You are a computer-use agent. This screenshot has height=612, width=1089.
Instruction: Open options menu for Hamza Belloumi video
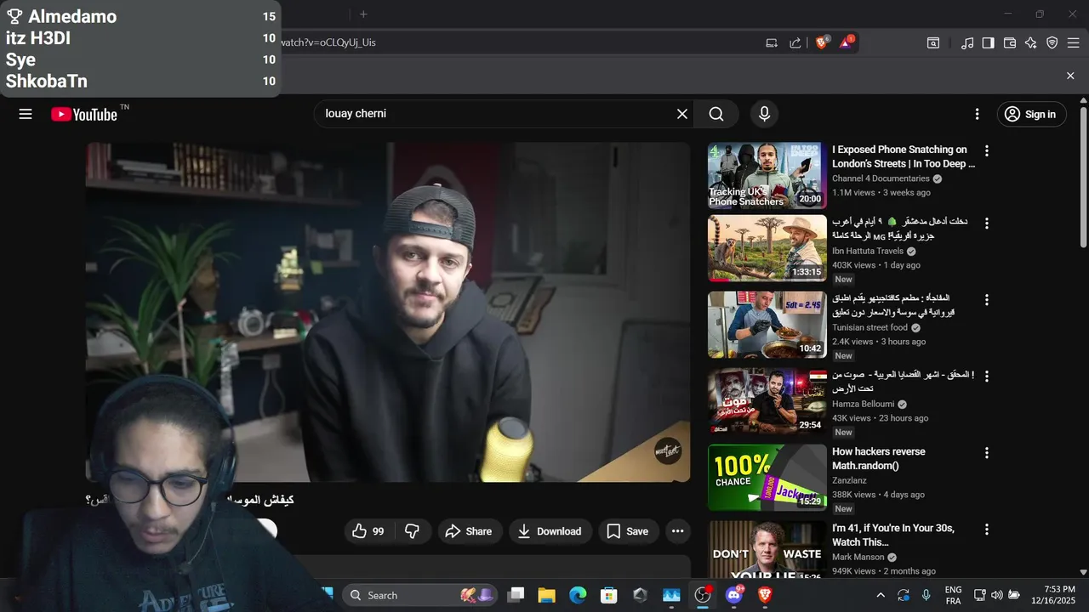(987, 376)
